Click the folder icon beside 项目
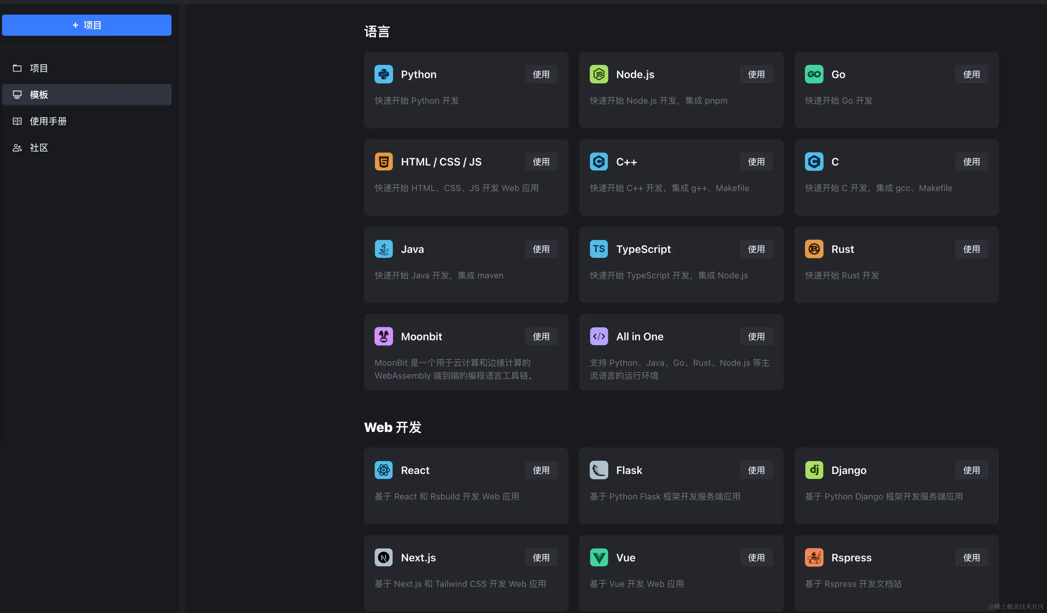This screenshot has height=613, width=1047. click(17, 68)
